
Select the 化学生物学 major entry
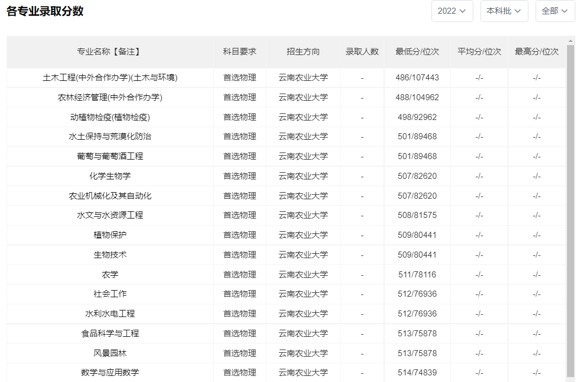[x=110, y=176]
